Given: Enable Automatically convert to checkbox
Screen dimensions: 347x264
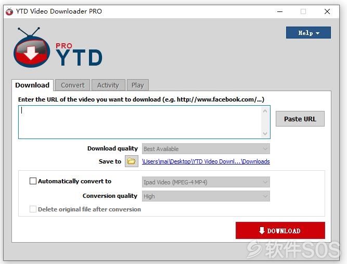Looking at the screenshot, I should click(x=33, y=181).
